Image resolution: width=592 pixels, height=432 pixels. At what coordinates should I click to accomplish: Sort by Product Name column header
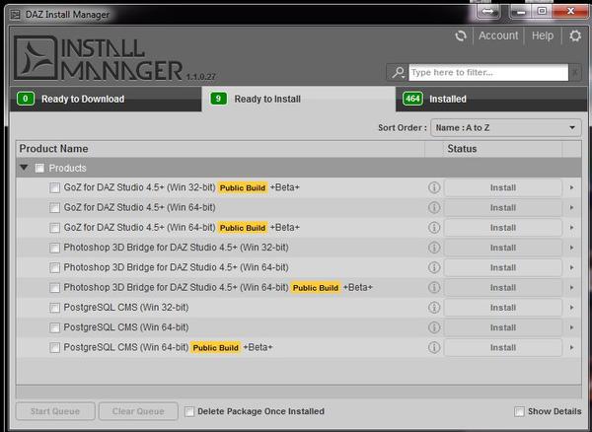[220, 149]
